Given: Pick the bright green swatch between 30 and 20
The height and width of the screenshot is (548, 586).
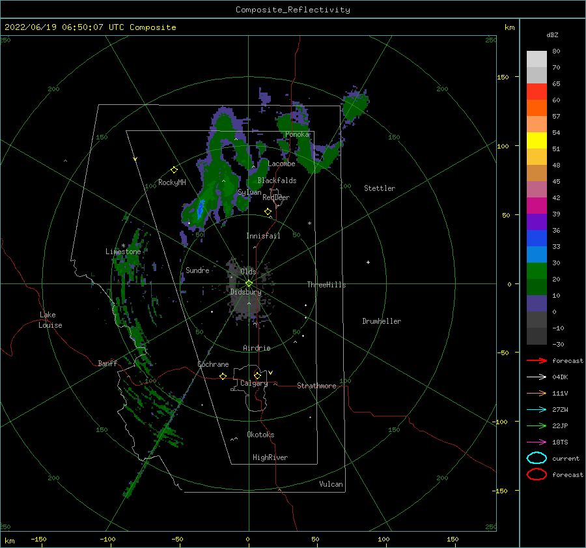Looking at the screenshot, I should pyautogui.click(x=537, y=271).
